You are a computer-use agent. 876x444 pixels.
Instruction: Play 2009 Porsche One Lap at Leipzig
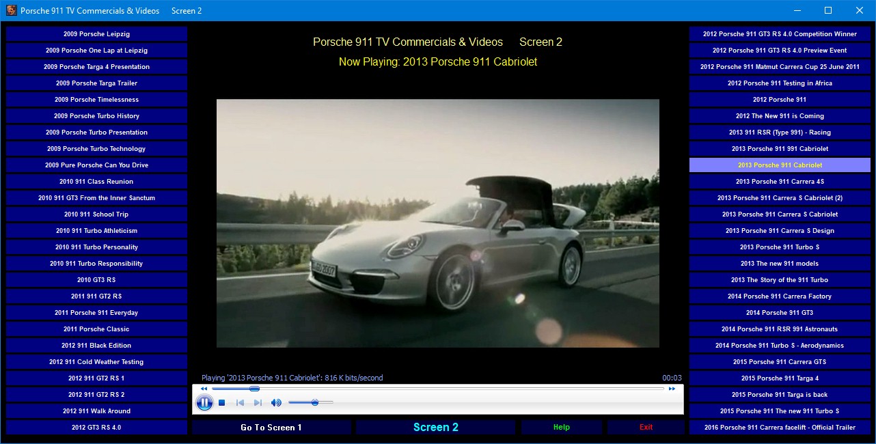tap(96, 51)
